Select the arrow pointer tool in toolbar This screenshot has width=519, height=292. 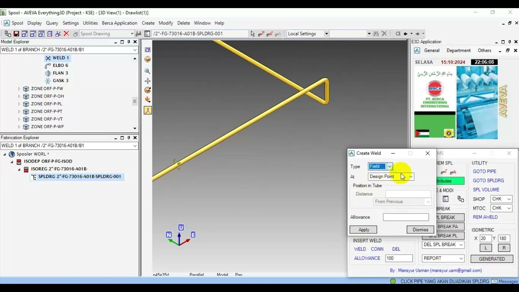[253, 34]
